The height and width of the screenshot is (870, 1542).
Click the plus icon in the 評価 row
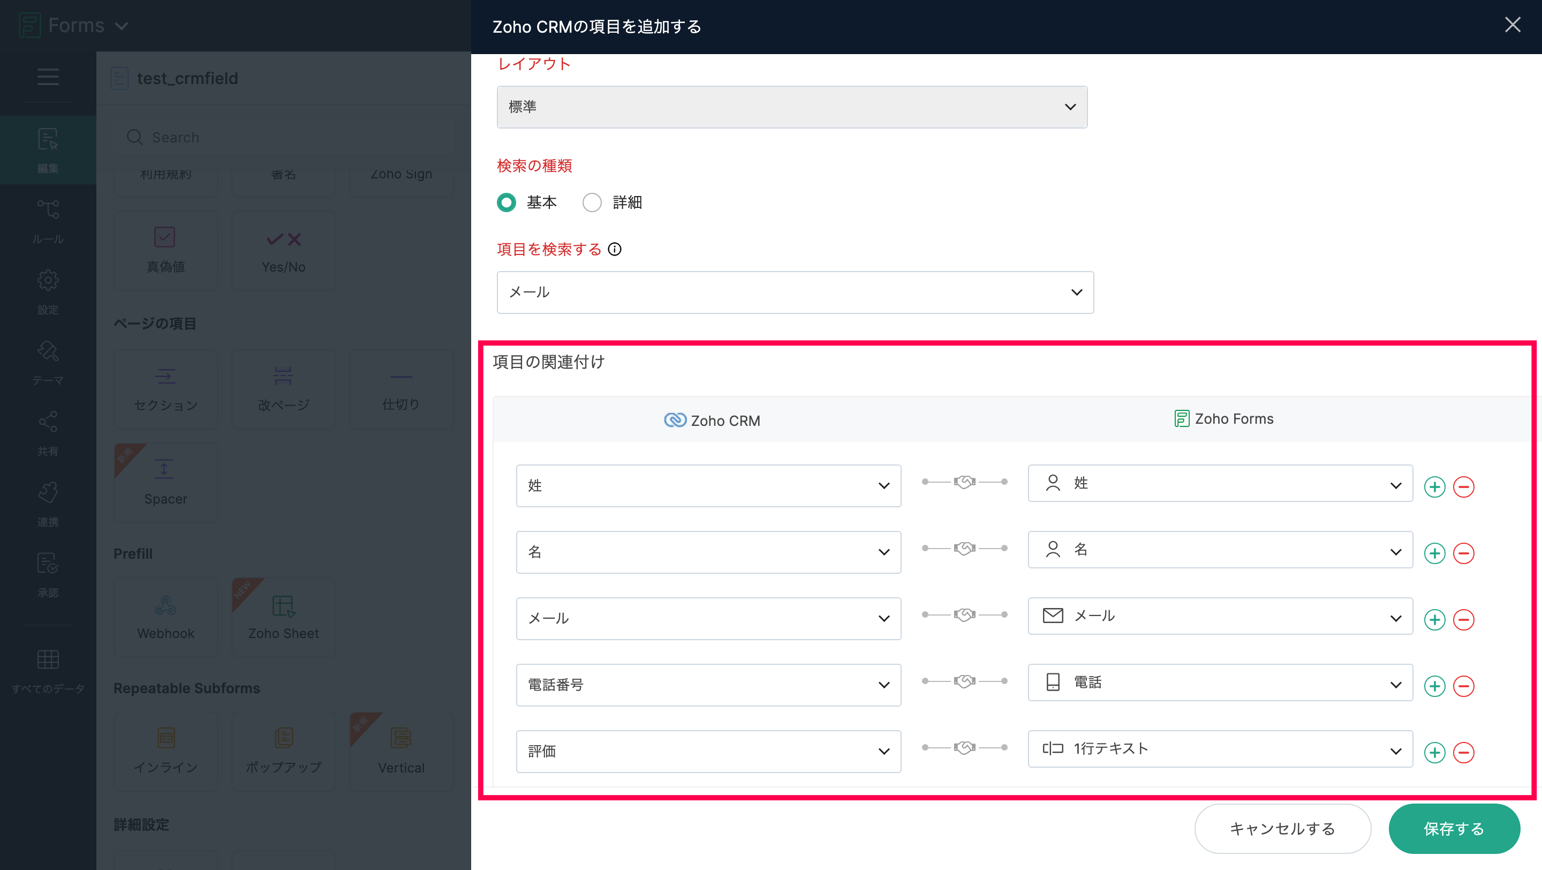1434,753
